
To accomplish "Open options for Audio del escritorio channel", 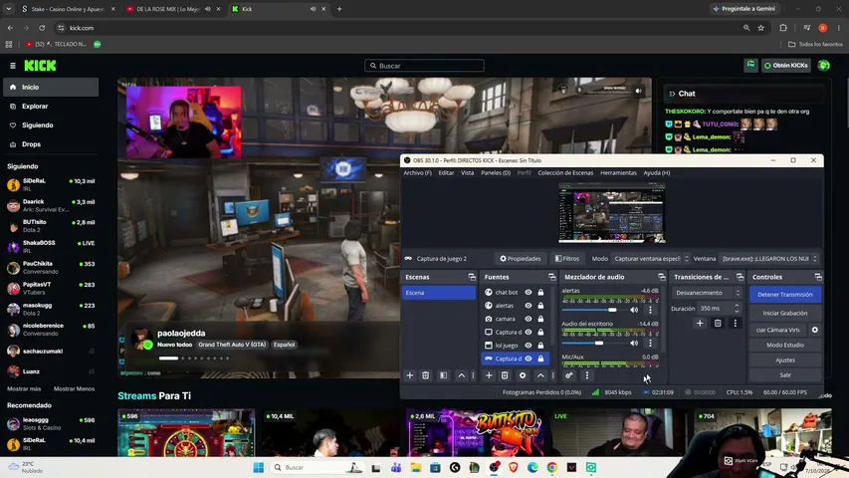I will click(650, 343).
